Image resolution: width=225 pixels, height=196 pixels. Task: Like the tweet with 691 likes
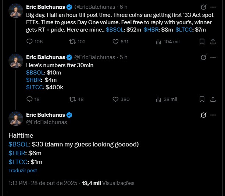coord(115,42)
